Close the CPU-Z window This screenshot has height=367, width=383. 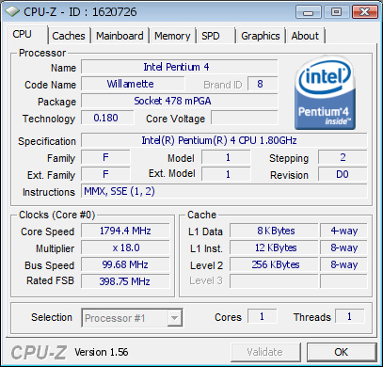(x=364, y=12)
